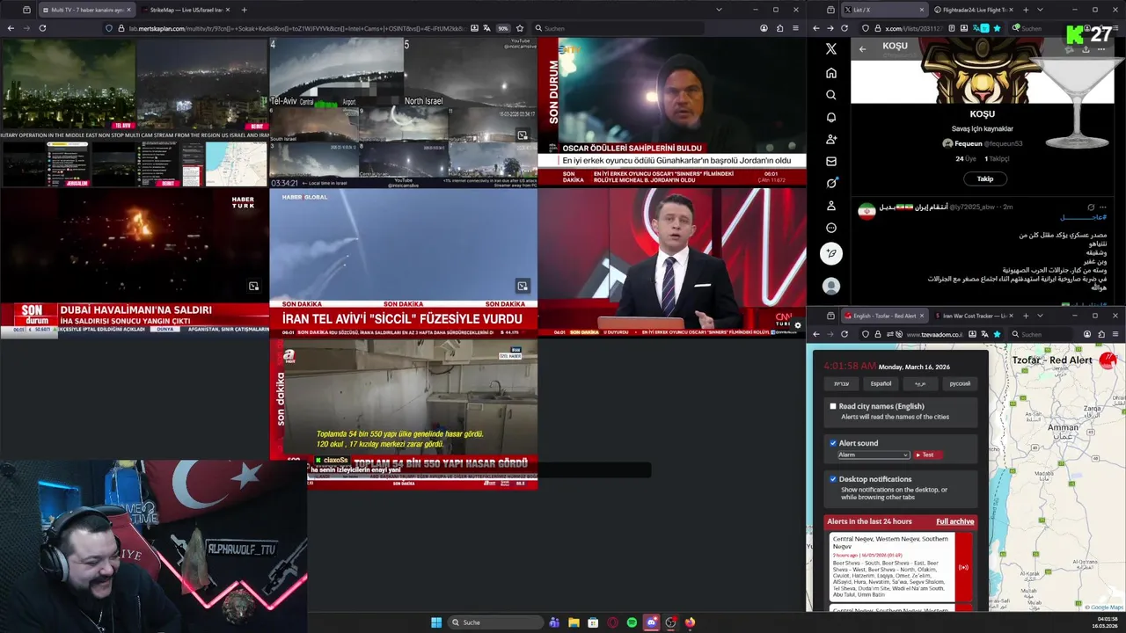The height and width of the screenshot is (633, 1126).
Task: Open X notifications bell
Action: [x=831, y=117]
